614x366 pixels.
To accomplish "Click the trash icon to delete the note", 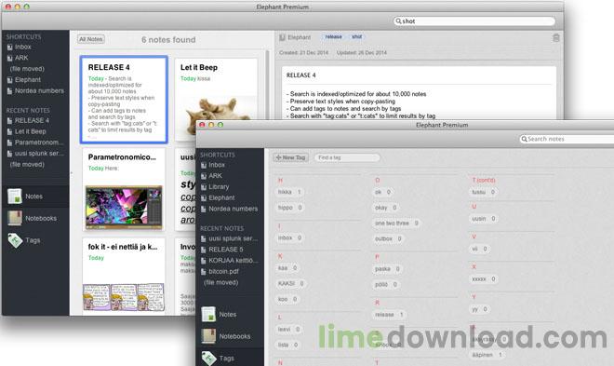I will (x=556, y=37).
